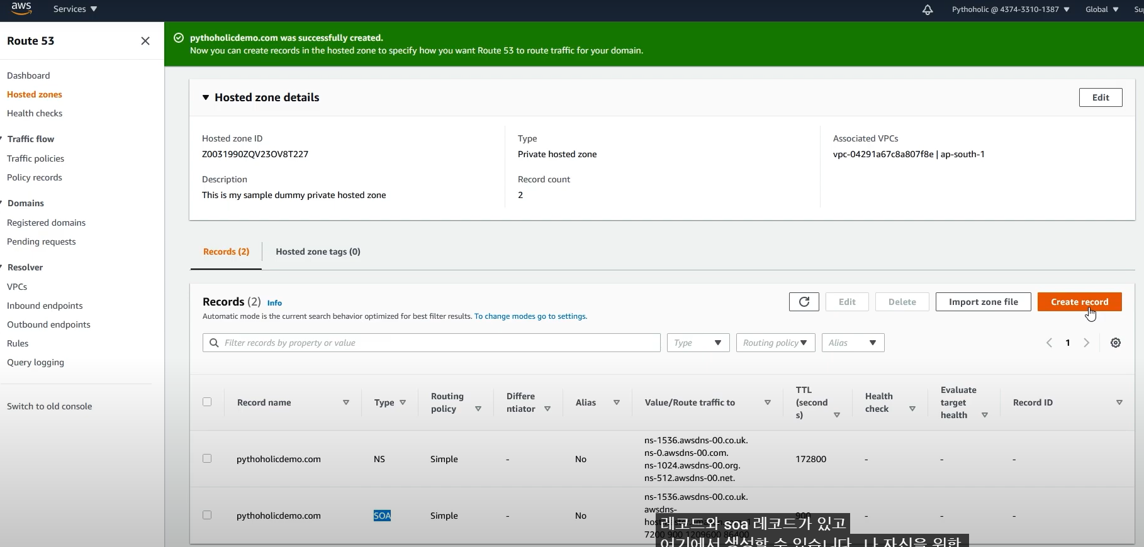Open the Alias filter dropdown
Screen dimensions: 1144x547
pyautogui.click(x=853, y=343)
